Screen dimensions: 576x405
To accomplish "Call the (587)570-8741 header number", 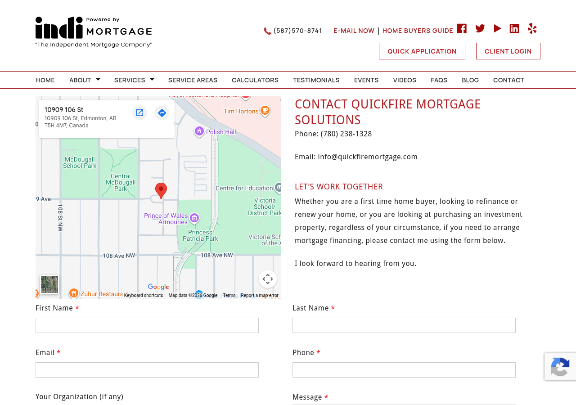I will tap(298, 31).
